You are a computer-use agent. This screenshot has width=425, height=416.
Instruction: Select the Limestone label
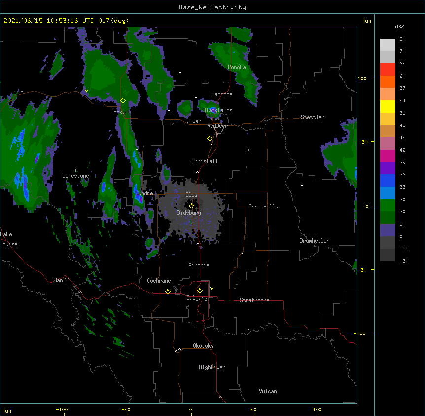75,176
